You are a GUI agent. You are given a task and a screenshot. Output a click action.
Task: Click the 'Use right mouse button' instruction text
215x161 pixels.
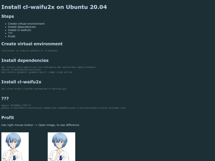coord(40,125)
